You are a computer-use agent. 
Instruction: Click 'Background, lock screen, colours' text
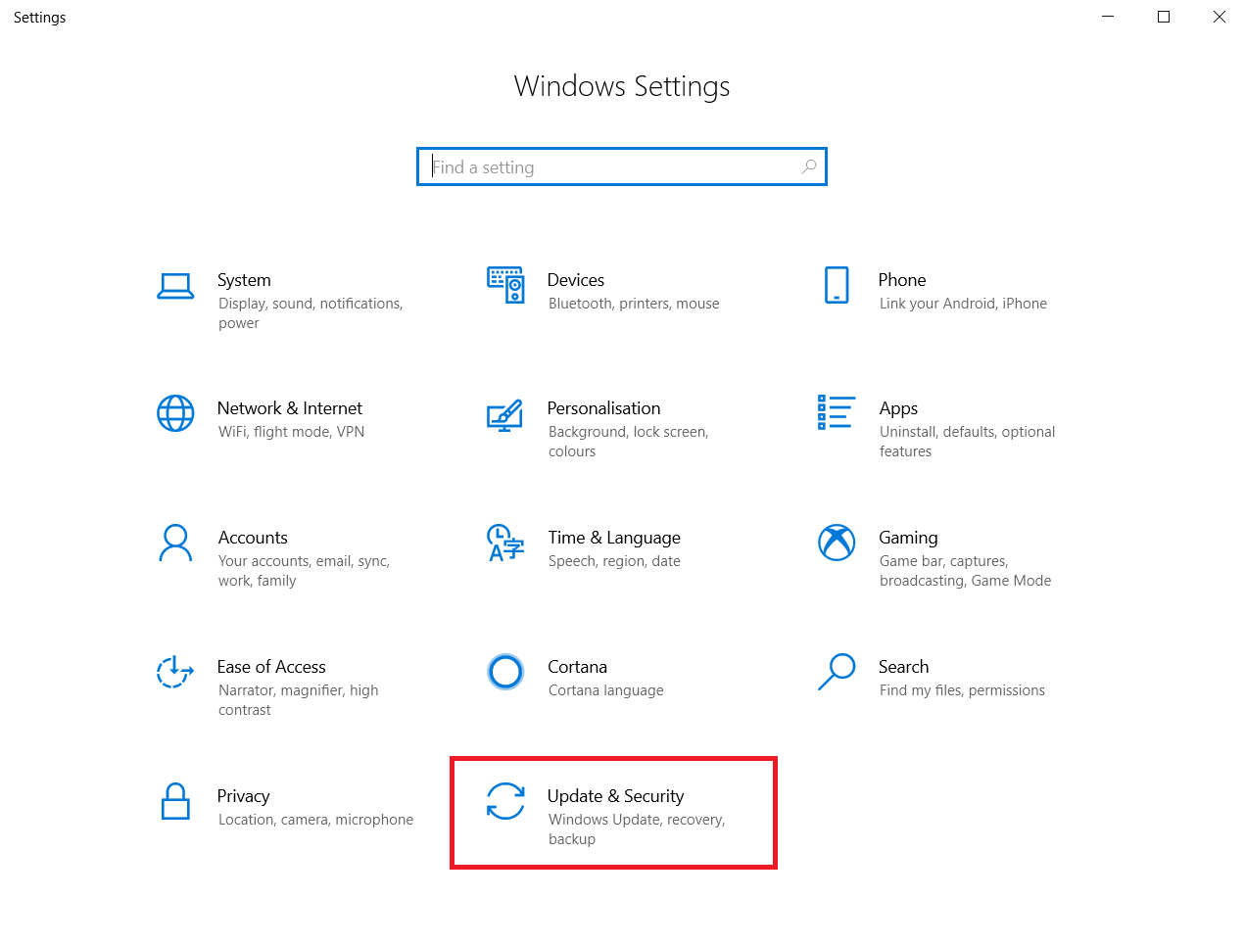(x=628, y=442)
